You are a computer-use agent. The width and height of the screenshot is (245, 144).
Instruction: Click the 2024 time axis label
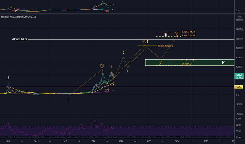177,141
